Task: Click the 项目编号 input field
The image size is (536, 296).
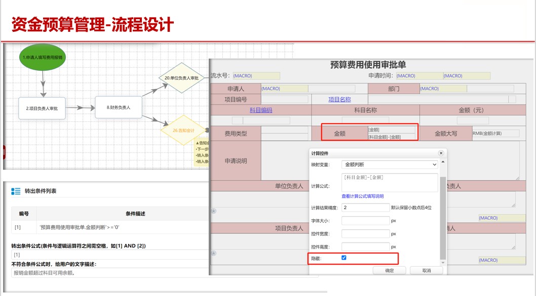Action: point(284,99)
